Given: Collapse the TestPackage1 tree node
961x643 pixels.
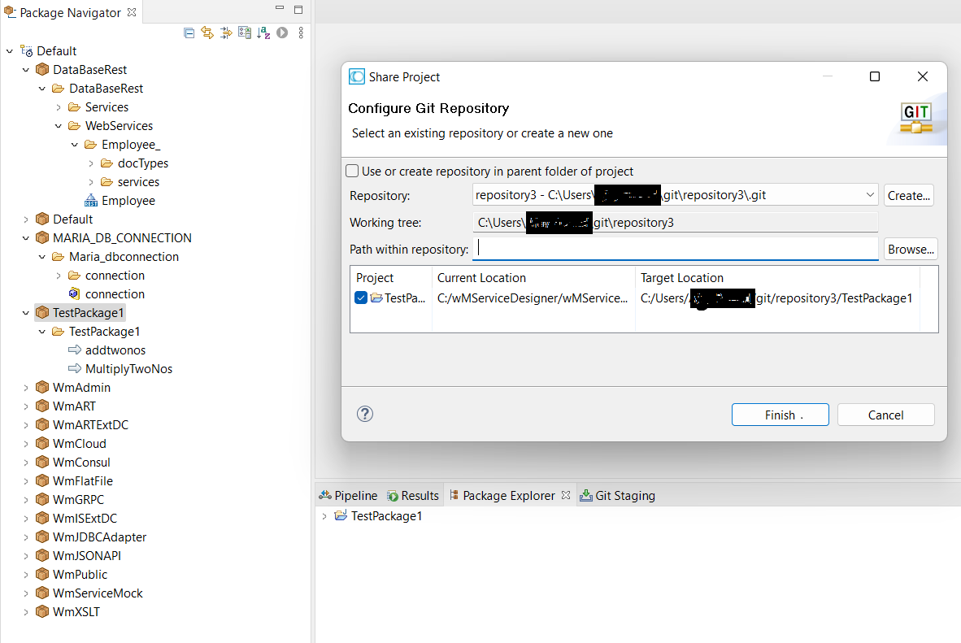Looking at the screenshot, I should pos(25,312).
